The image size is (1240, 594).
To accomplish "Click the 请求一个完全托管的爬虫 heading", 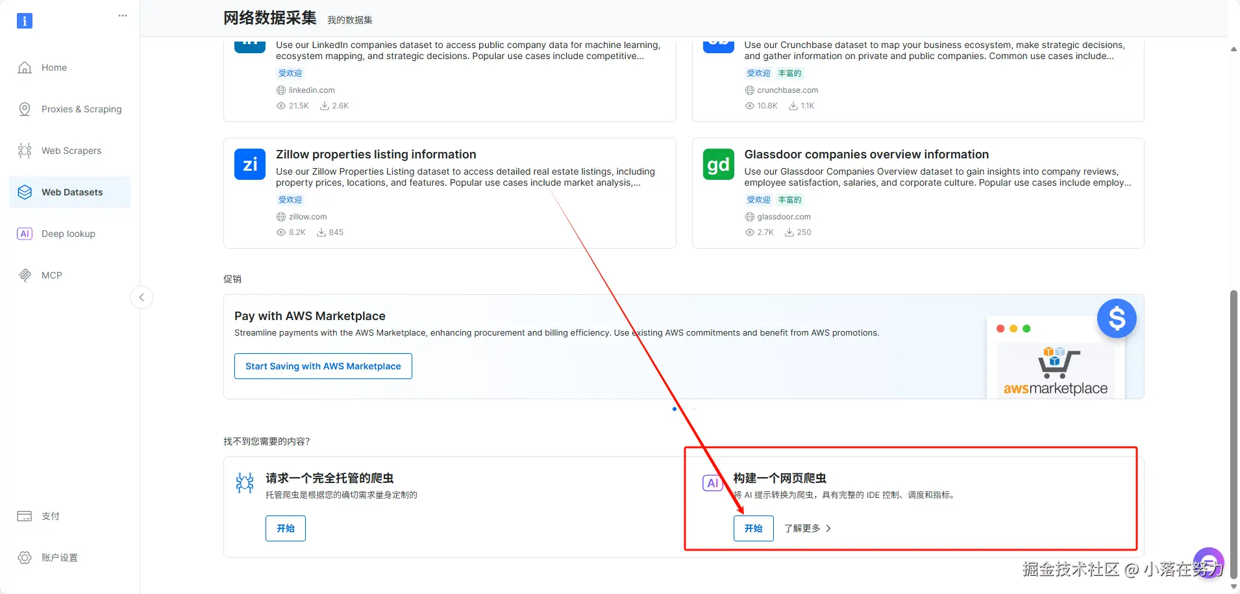I will 329,478.
